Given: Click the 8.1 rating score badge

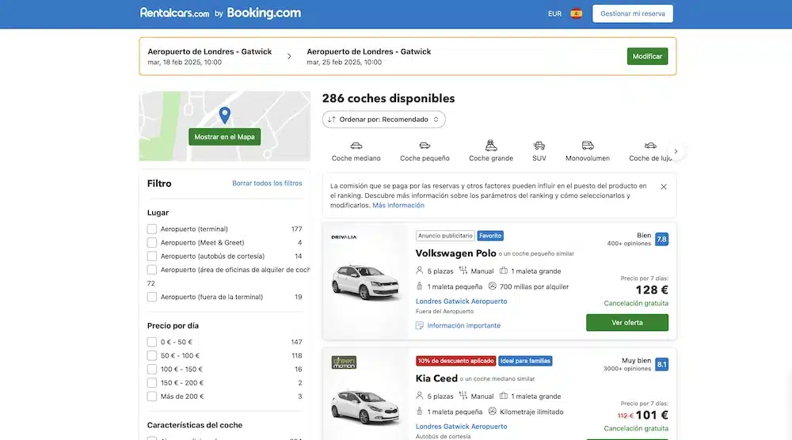Looking at the screenshot, I should point(661,364).
